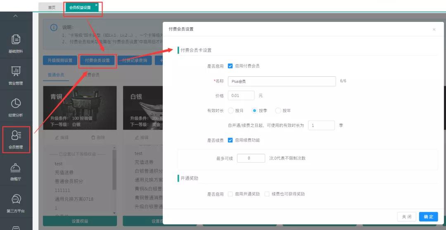Toggle 启用续费功能 checkbox
The width and height of the screenshot is (446, 230).
coord(230,140)
